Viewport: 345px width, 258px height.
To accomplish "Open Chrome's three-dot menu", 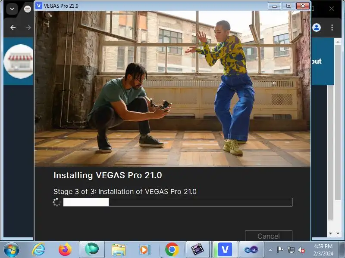I will (x=332, y=28).
